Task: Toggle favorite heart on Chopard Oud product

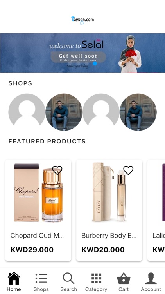Action: point(57,170)
